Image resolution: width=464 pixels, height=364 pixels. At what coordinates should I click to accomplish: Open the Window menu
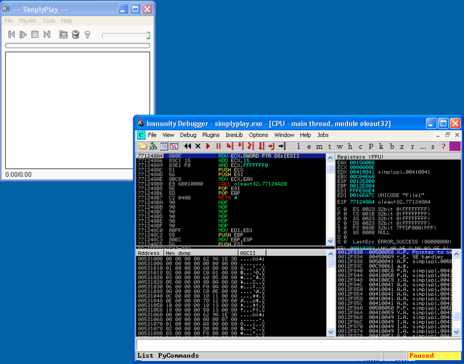(284, 135)
